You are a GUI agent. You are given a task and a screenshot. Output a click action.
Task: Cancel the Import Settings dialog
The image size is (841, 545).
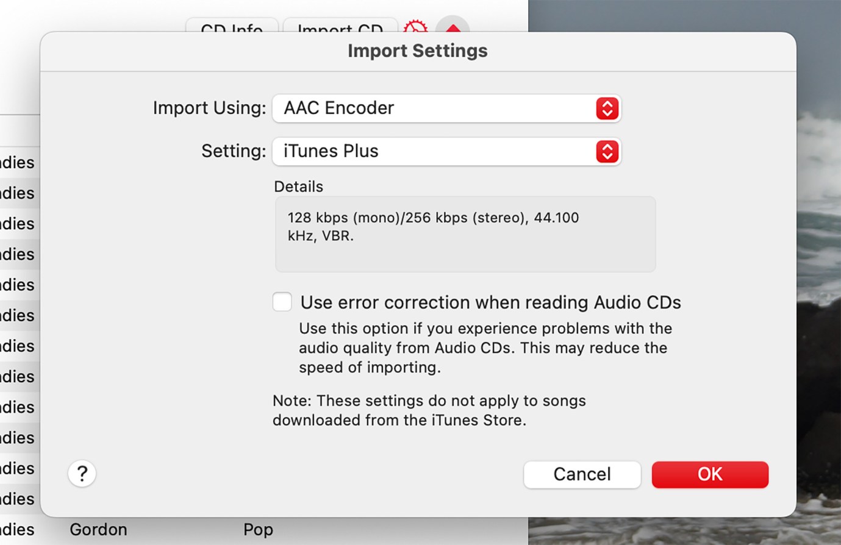click(582, 474)
